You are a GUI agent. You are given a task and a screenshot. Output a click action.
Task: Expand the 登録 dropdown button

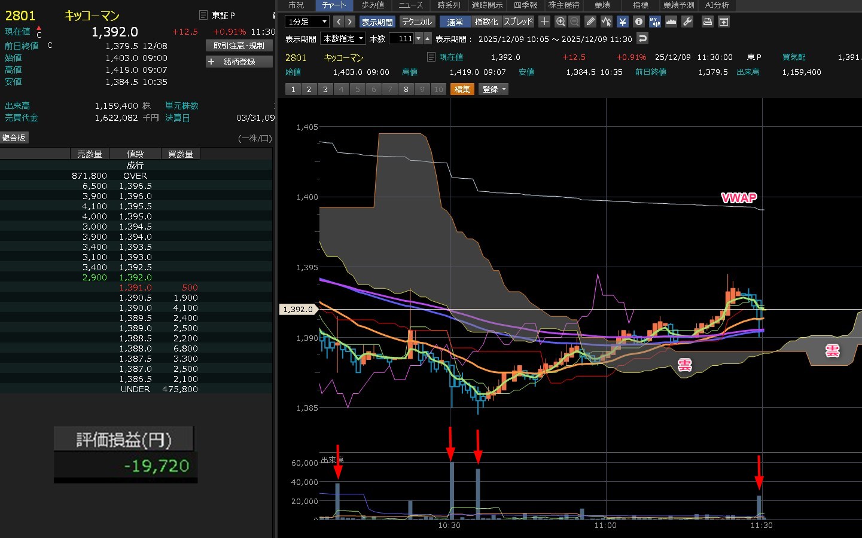coord(494,89)
